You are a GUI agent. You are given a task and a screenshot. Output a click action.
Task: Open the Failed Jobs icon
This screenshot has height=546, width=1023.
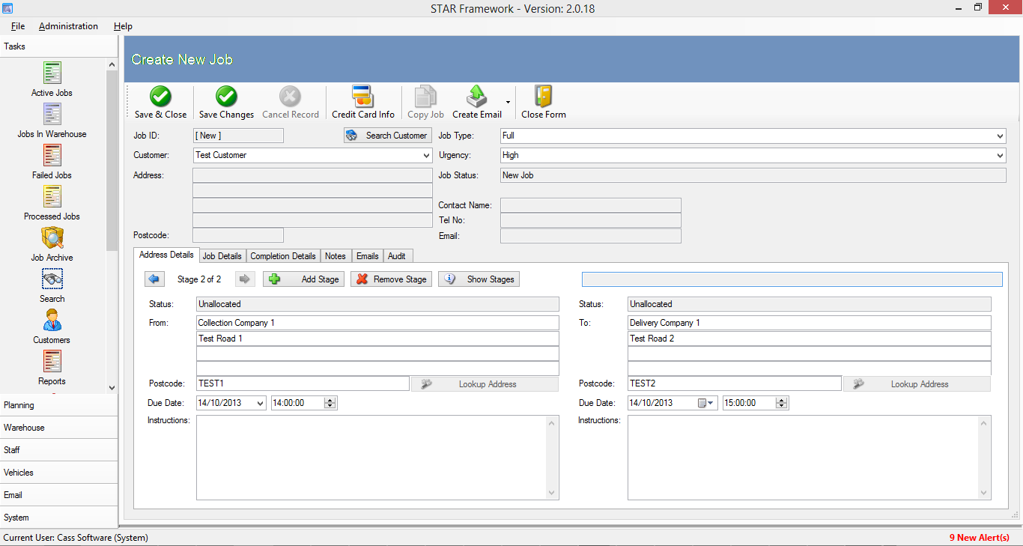[x=52, y=162]
